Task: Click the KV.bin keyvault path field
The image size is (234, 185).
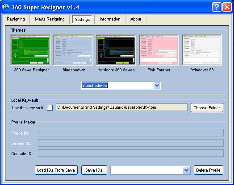Action: click(x=121, y=107)
